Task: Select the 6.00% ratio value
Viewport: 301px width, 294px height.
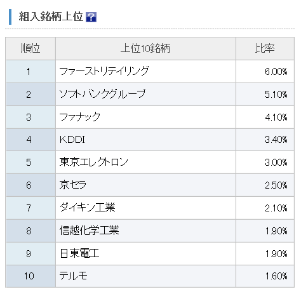Action: pos(276,72)
